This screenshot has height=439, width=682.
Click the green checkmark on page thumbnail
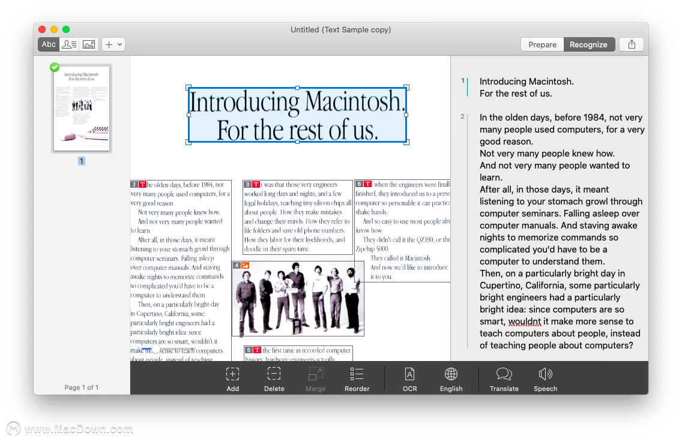click(x=55, y=67)
